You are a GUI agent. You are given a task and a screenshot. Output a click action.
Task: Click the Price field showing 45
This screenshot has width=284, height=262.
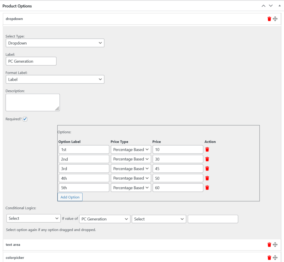tap(178, 169)
